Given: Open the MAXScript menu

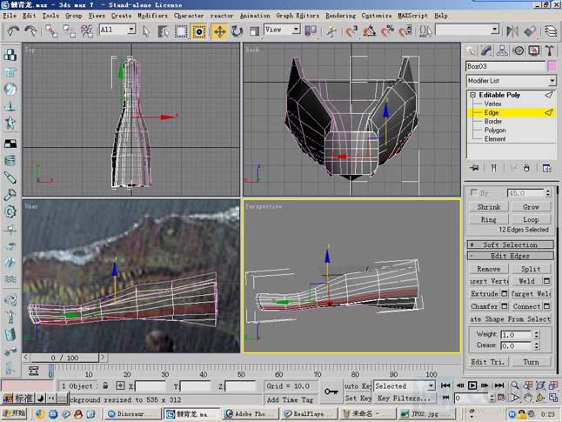Looking at the screenshot, I should click(x=413, y=16).
